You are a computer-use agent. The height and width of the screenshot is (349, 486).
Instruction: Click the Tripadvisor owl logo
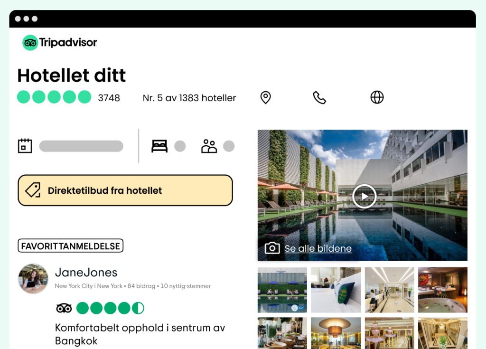coord(30,43)
